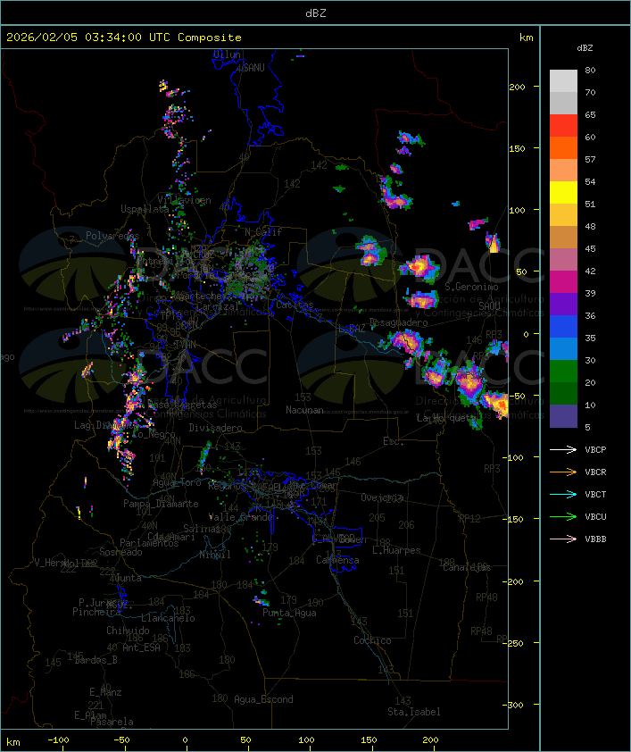Image resolution: width=631 pixels, height=752 pixels.
Task: Click the Bardas_B map label
Action: [95, 660]
